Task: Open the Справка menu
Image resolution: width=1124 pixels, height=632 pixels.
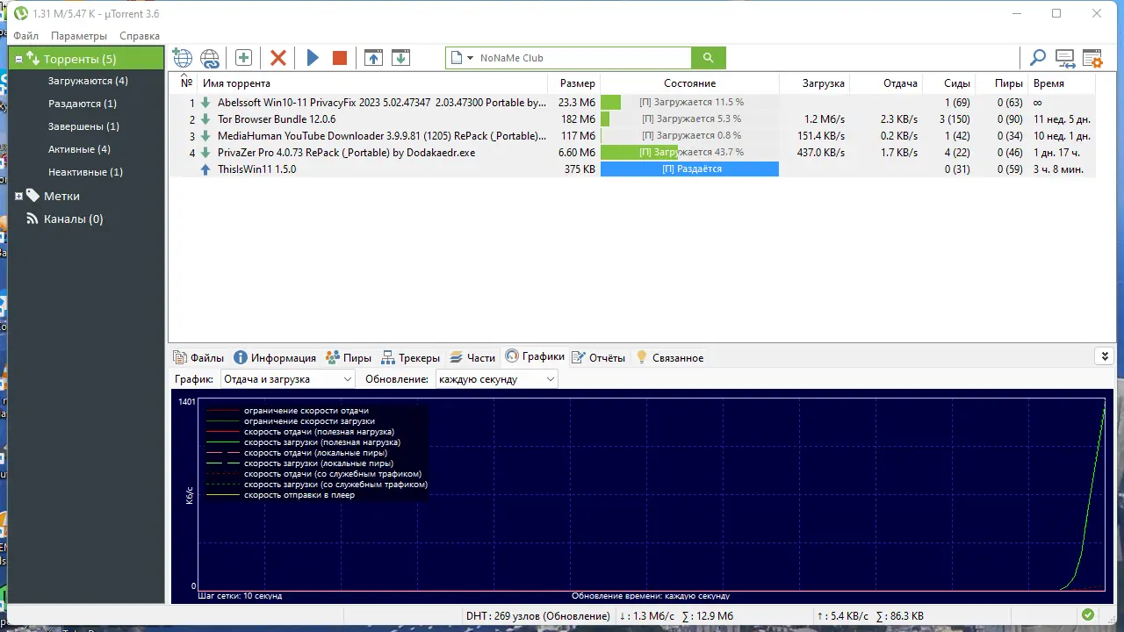Action: [140, 36]
